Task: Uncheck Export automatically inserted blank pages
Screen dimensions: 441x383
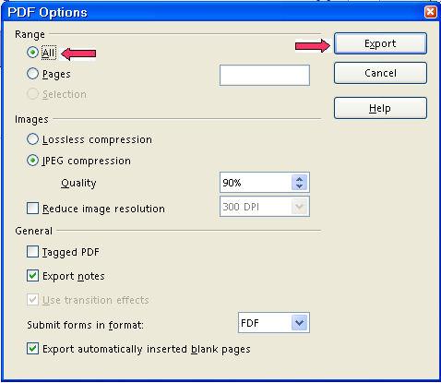Action: [x=32, y=349]
